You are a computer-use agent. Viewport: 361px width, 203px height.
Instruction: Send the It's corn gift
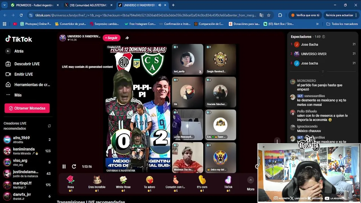click(202, 184)
